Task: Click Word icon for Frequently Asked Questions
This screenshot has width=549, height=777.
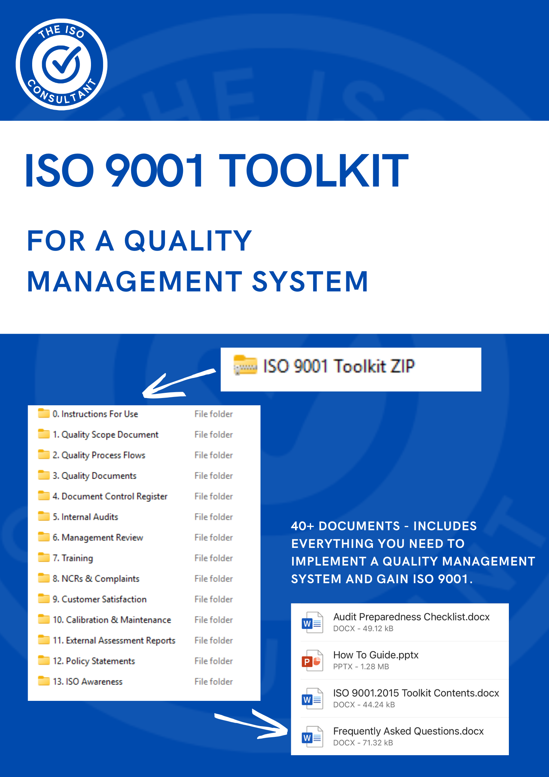Action: [x=312, y=737]
